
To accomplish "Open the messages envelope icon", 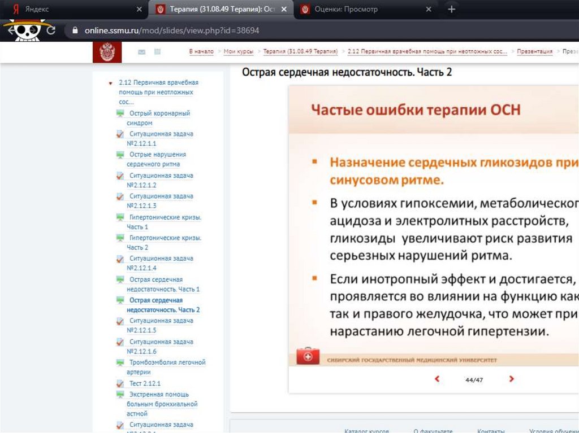I will [142, 52].
